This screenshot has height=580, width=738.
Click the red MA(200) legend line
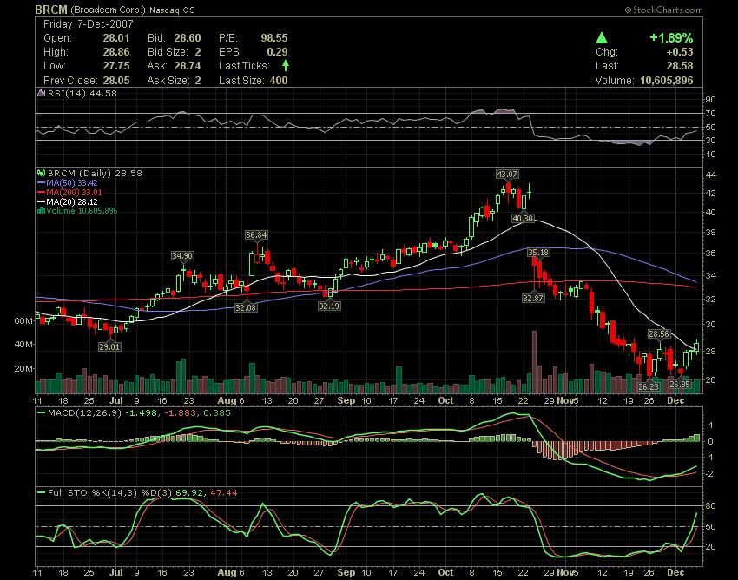(x=42, y=193)
